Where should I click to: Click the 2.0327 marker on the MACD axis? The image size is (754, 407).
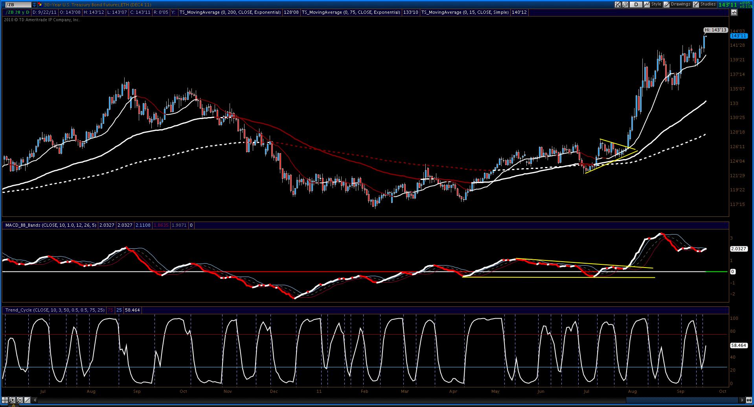[x=738, y=249]
